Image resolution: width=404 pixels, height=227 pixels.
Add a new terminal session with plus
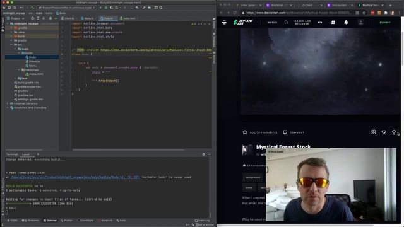pyautogui.click(x=38, y=154)
